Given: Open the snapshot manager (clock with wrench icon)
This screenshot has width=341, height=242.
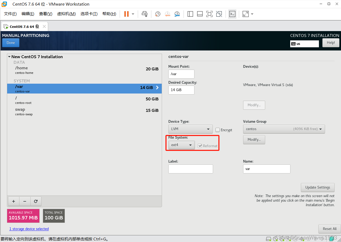Looking at the screenshot, I should tap(177, 14).
